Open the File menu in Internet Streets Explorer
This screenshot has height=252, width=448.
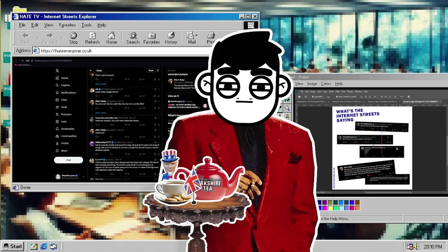(22, 25)
